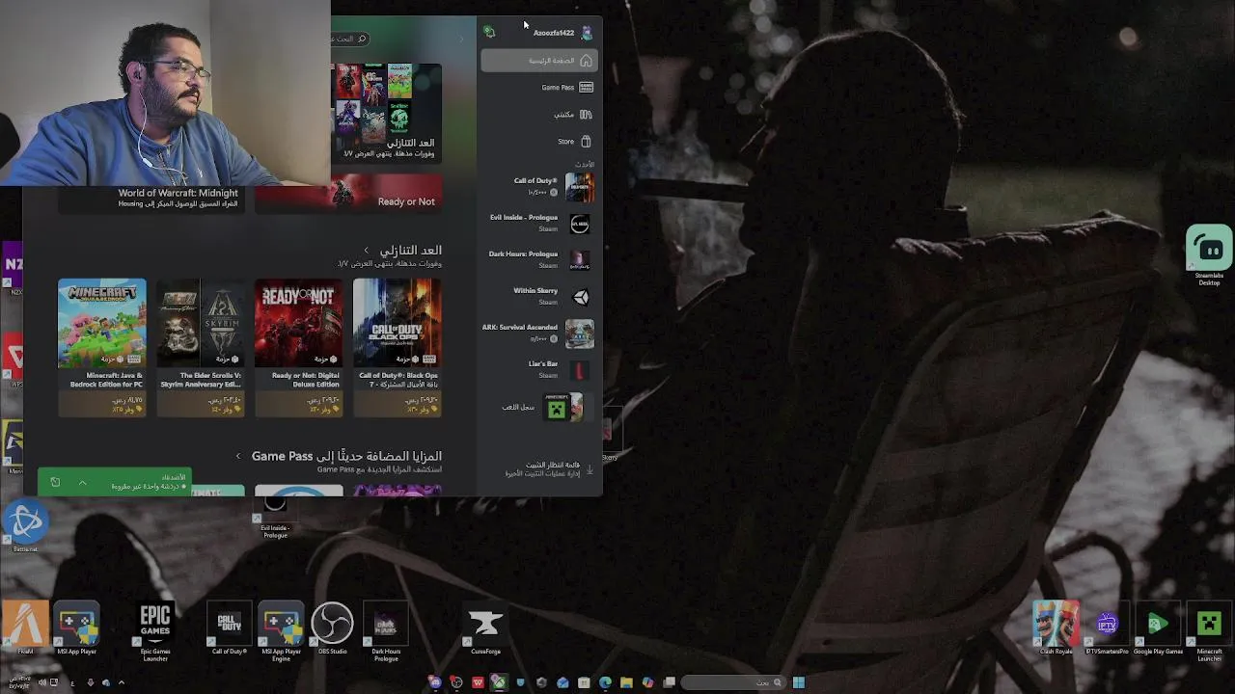
Task: Expand the Game Pass perks section chevron
Action: (238, 456)
